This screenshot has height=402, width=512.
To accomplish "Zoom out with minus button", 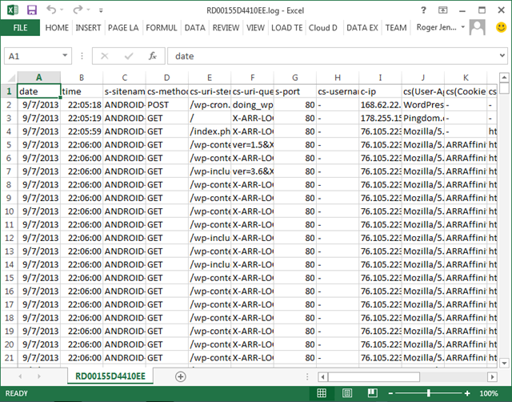I will 390,393.
